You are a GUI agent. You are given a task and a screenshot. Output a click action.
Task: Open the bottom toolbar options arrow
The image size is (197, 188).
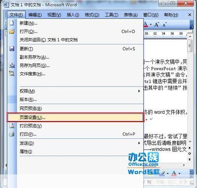coord(192,176)
